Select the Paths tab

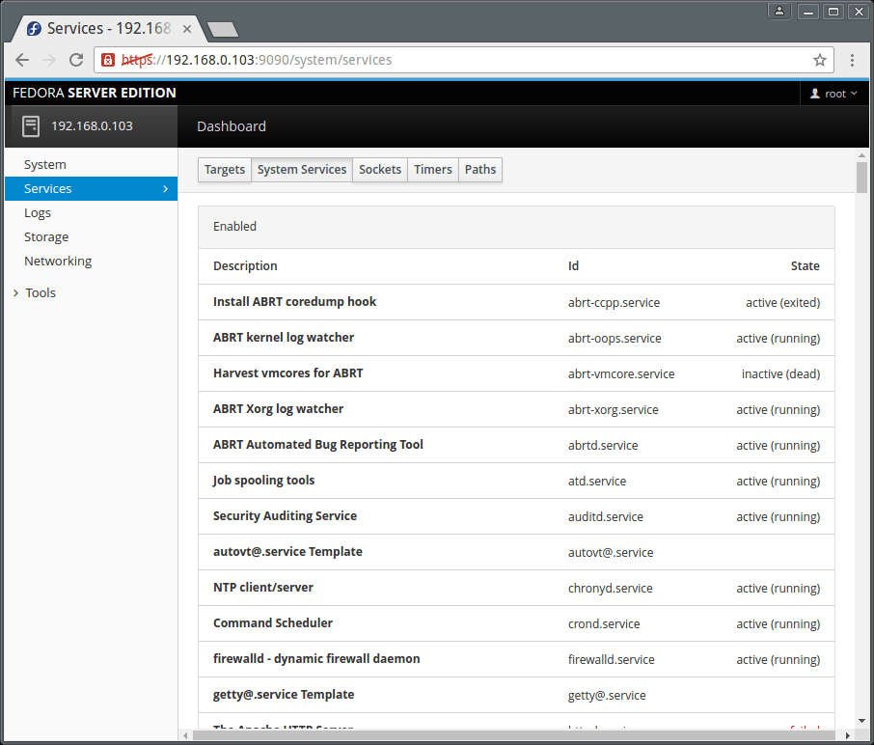coord(480,170)
